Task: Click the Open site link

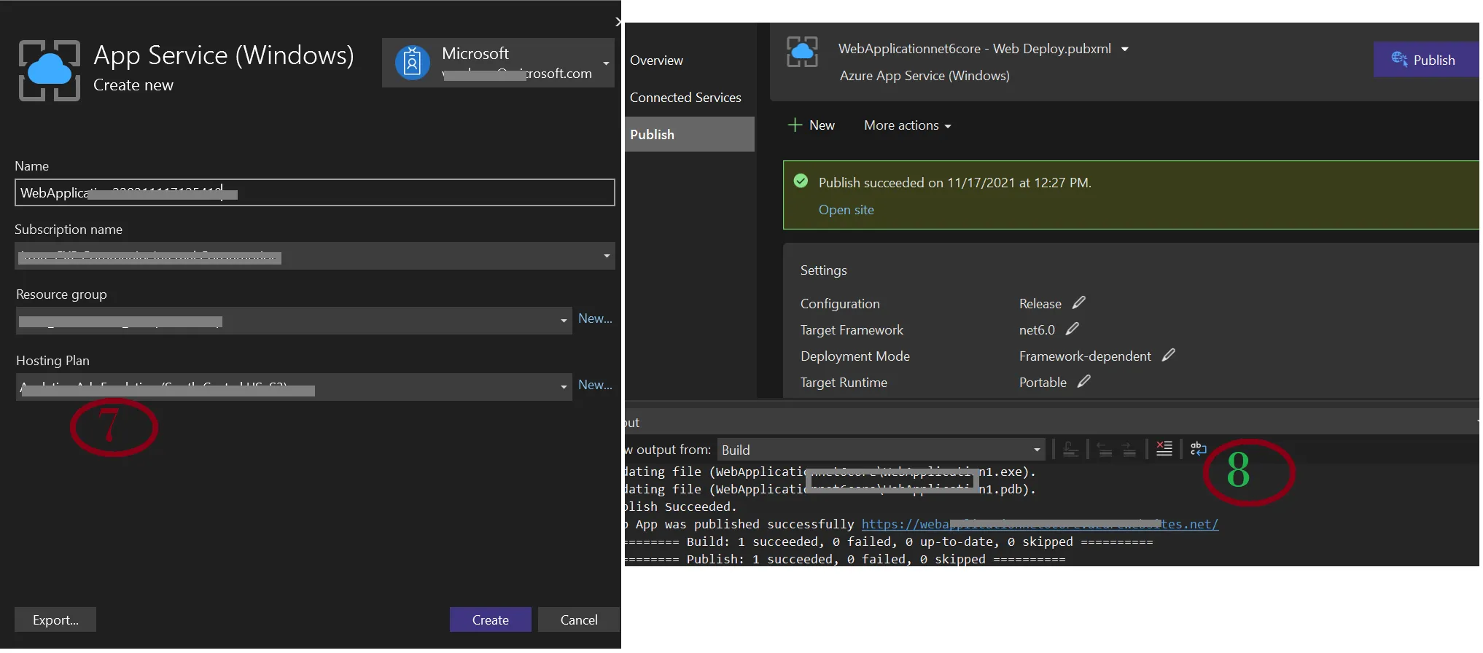Action: point(846,210)
